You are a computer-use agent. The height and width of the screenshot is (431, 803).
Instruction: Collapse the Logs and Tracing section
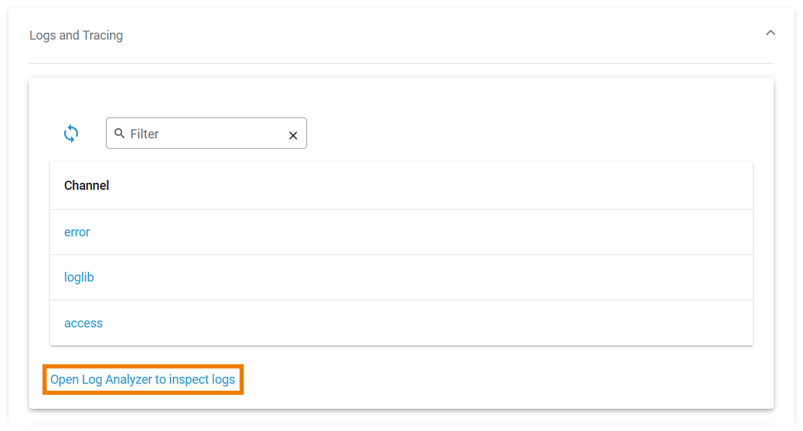click(770, 33)
